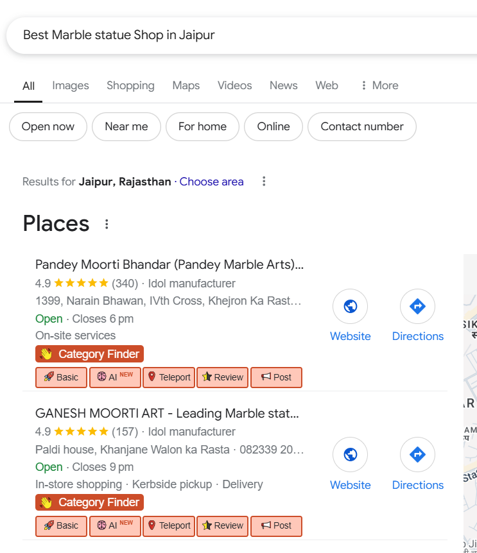The image size is (477, 553).
Task: Click the search query input field
Action: coord(244,35)
